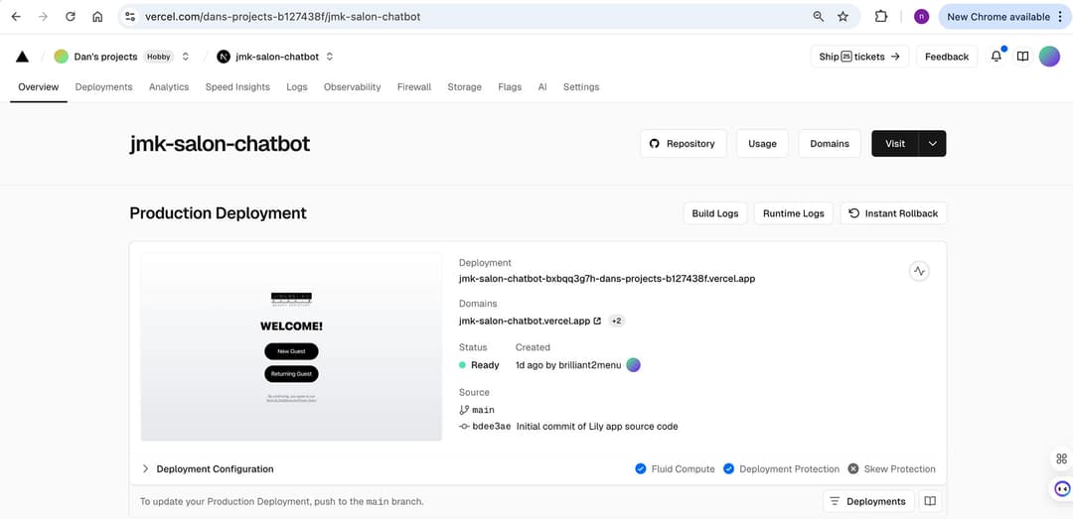Viewport: 1073px width, 519px height.
Task: Open the Vercel toolbar face icon
Action: 1061,489
